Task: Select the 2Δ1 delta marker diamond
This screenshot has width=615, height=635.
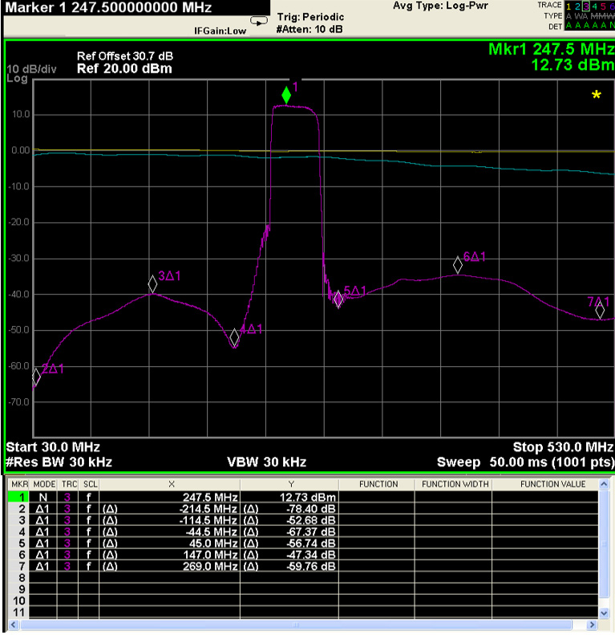Action: (x=36, y=376)
